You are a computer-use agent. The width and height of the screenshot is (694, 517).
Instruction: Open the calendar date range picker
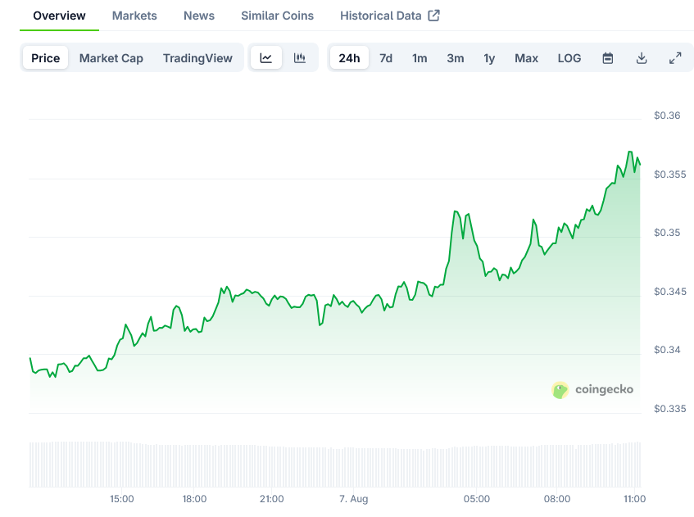click(608, 58)
